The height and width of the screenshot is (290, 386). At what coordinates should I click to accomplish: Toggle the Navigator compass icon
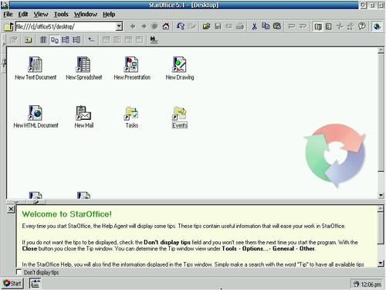coord(340,26)
